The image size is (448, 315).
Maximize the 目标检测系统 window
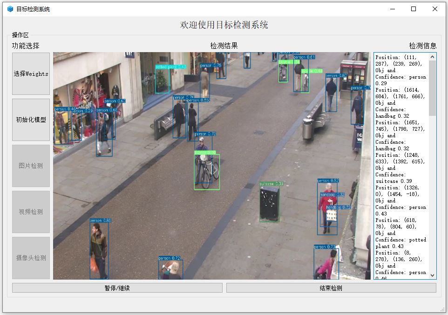[414, 9]
